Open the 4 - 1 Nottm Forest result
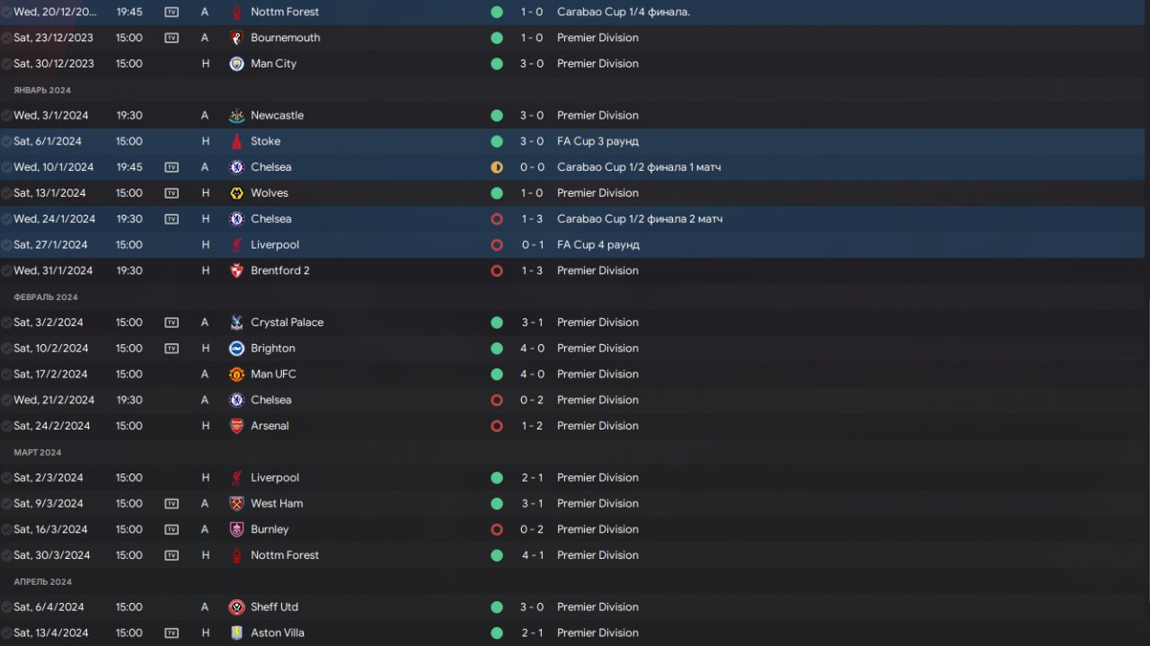 click(x=532, y=555)
